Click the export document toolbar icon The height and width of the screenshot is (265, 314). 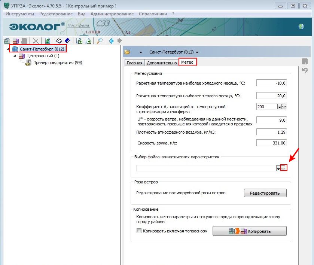pyautogui.click(x=88, y=41)
